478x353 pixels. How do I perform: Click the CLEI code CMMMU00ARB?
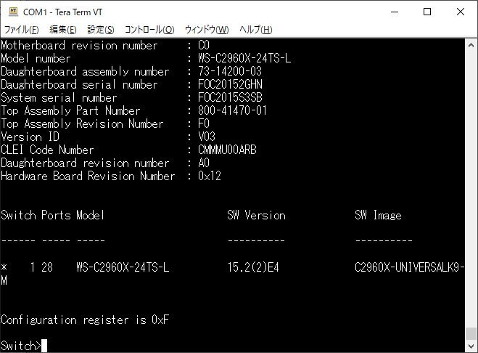[228, 150]
